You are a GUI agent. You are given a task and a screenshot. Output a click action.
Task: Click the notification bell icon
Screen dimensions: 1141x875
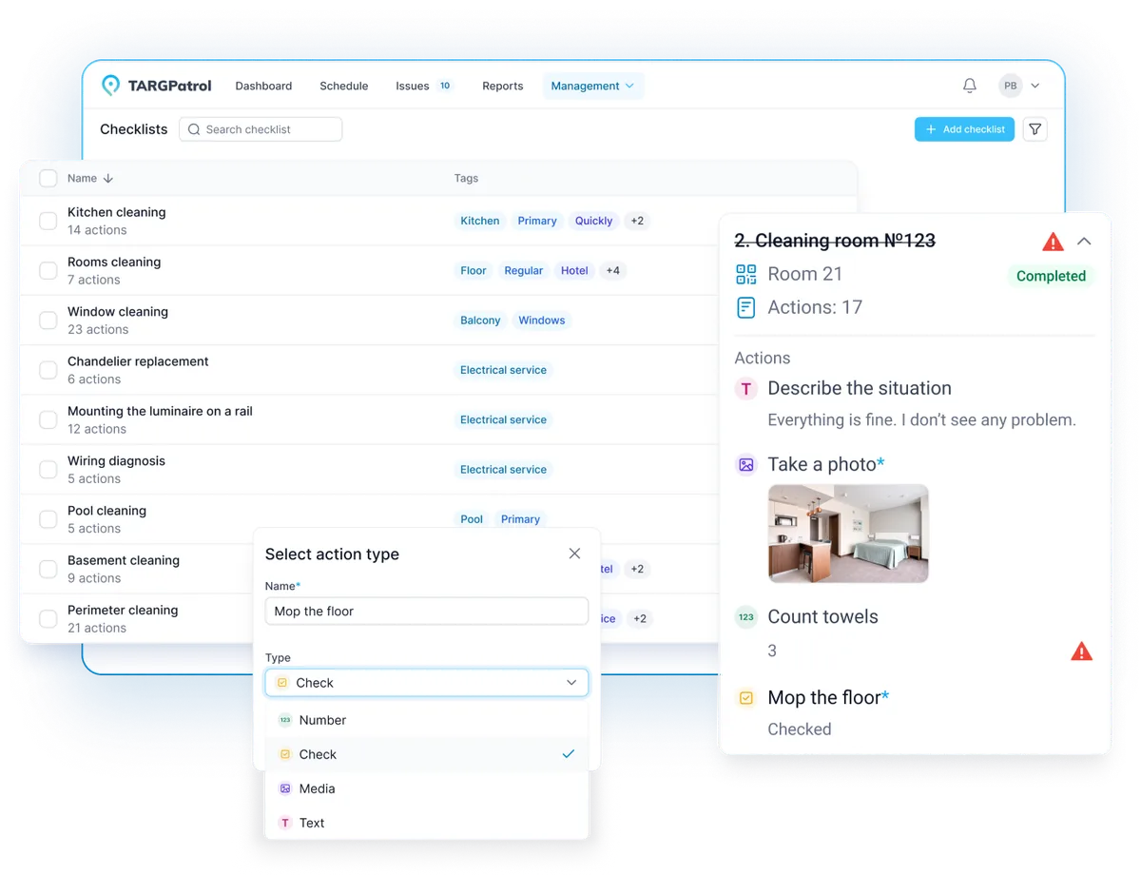tap(969, 86)
